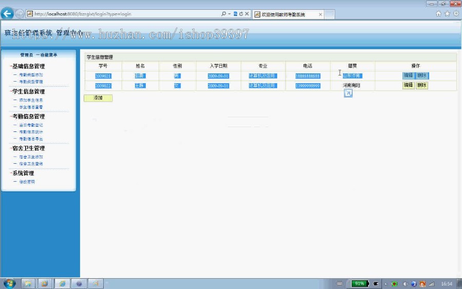Open Favorites with the star icon

[447, 13]
